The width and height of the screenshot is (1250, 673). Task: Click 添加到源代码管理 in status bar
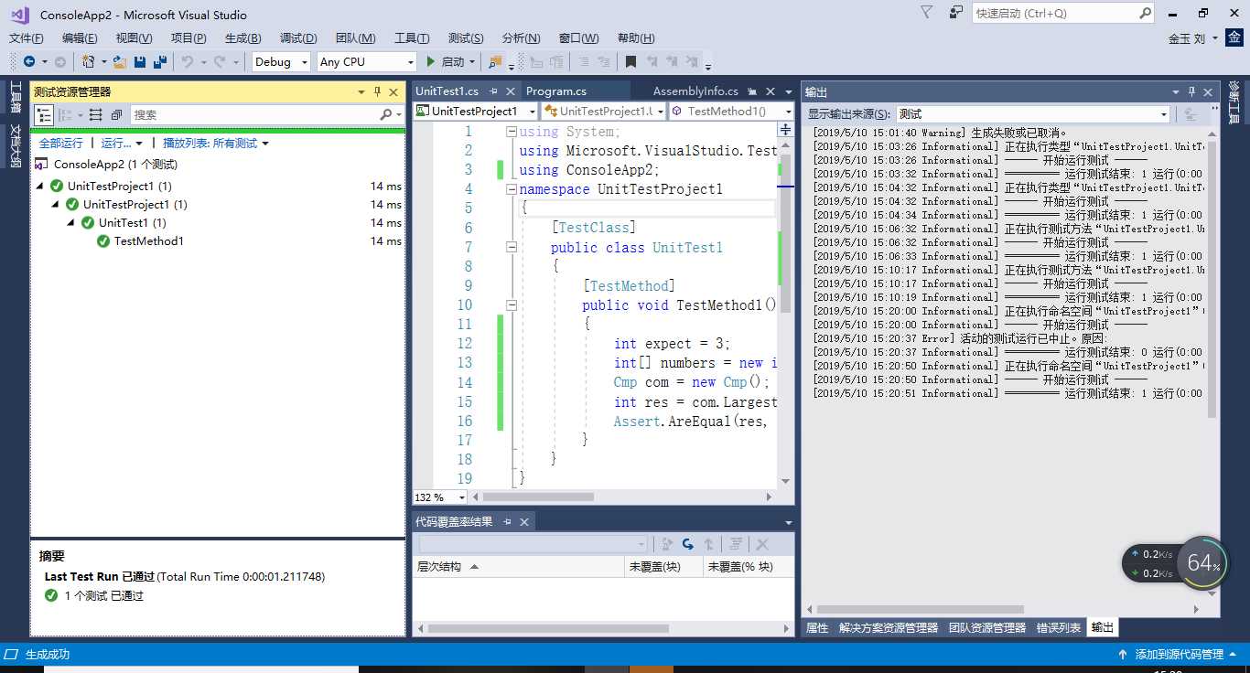point(1179,655)
